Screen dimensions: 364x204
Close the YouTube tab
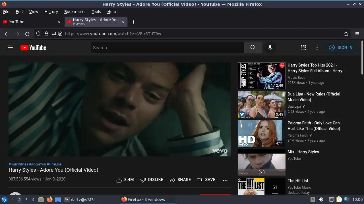[59, 22]
